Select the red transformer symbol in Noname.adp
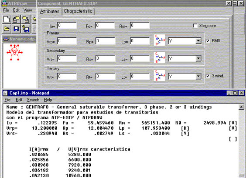This screenshot has width=246, height=178. pos(14,53)
